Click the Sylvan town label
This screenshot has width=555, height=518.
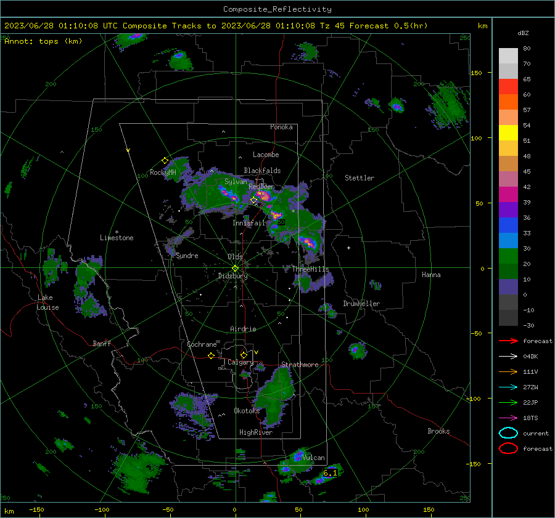(x=236, y=182)
